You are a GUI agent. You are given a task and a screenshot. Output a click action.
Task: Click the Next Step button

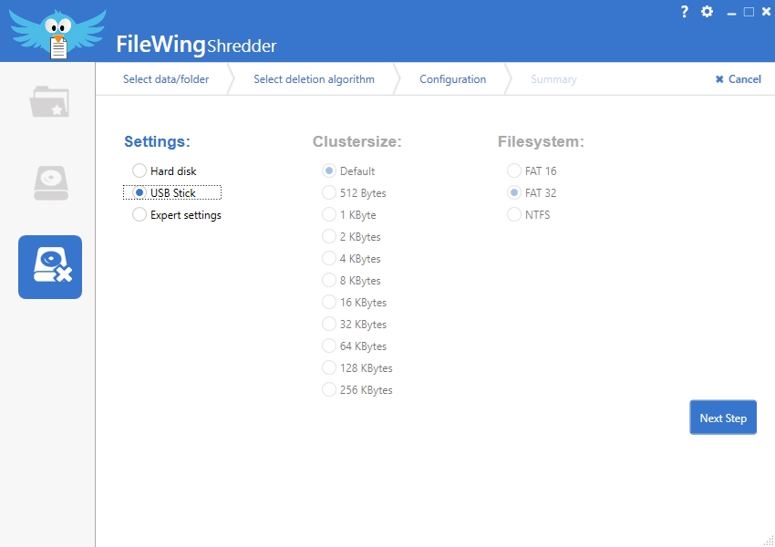723,418
